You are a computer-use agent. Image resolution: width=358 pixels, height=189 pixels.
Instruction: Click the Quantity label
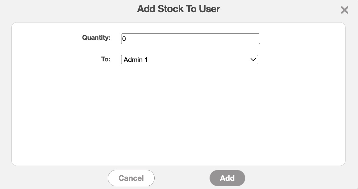(x=96, y=38)
